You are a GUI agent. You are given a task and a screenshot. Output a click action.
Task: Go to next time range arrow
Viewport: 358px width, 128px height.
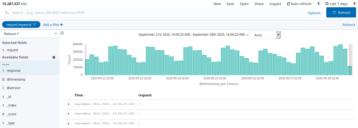coord(354,4)
